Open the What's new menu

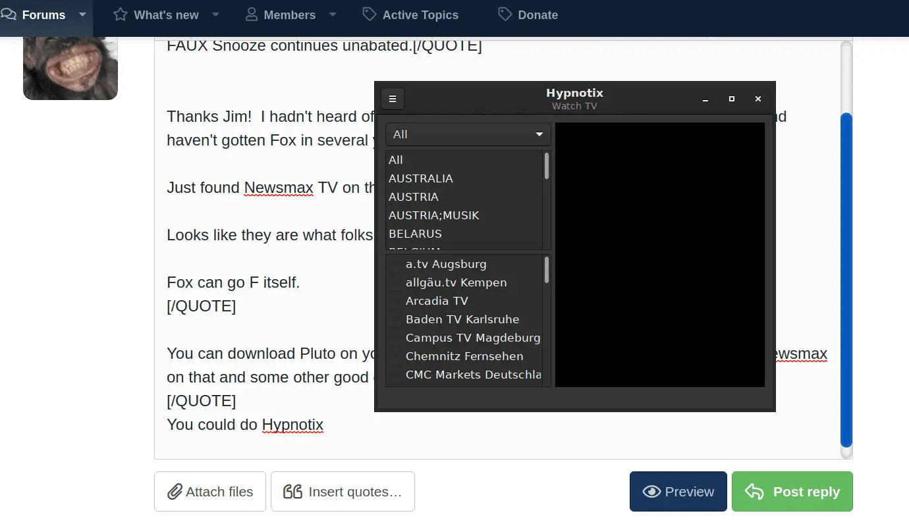pyautogui.click(x=167, y=14)
